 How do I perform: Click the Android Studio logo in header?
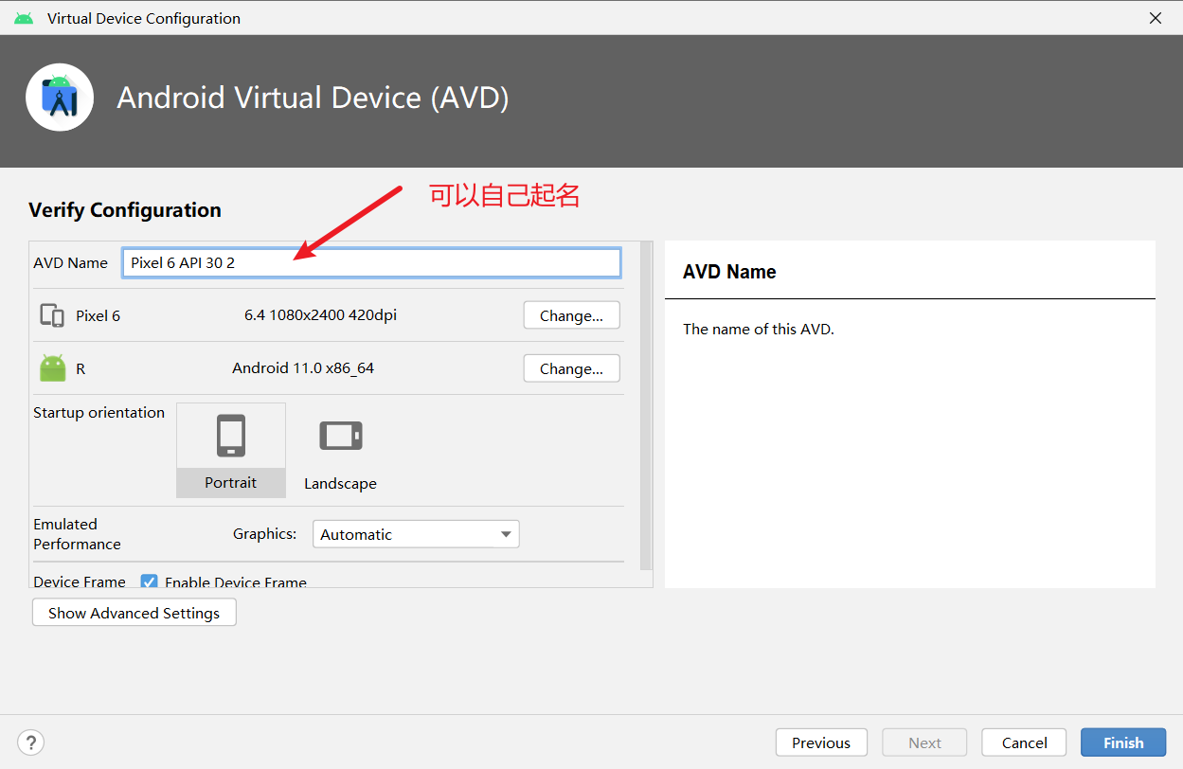tap(60, 98)
